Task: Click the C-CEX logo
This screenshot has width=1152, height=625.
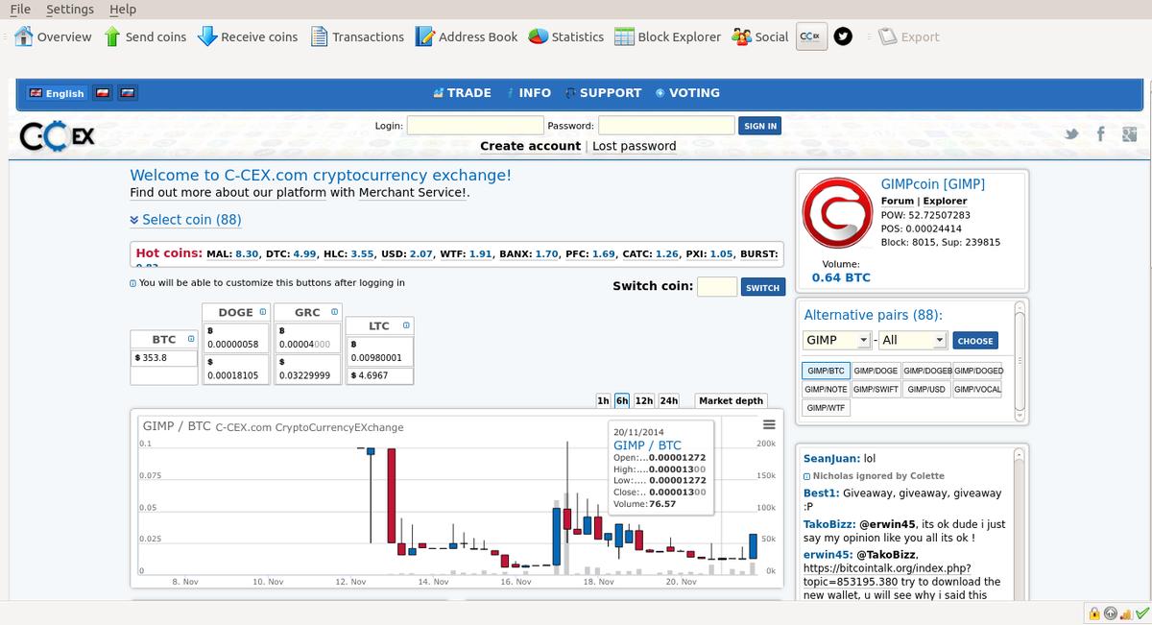Action: pyautogui.click(x=58, y=136)
